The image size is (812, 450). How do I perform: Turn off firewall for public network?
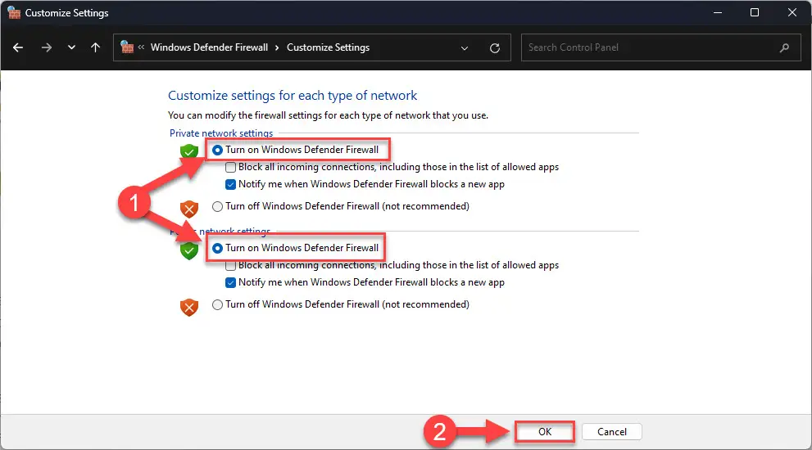(x=217, y=304)
